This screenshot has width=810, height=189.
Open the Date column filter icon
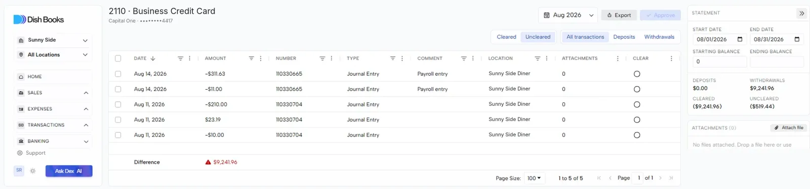tap(180, 58)
